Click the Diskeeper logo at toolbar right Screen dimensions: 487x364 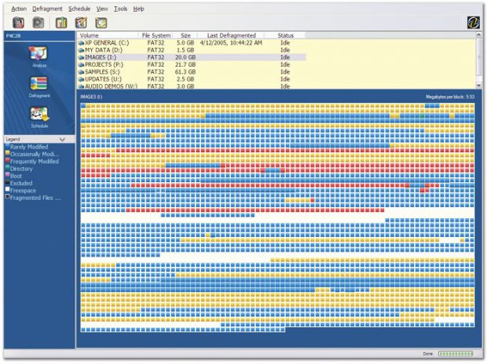(x=474, y=23)
